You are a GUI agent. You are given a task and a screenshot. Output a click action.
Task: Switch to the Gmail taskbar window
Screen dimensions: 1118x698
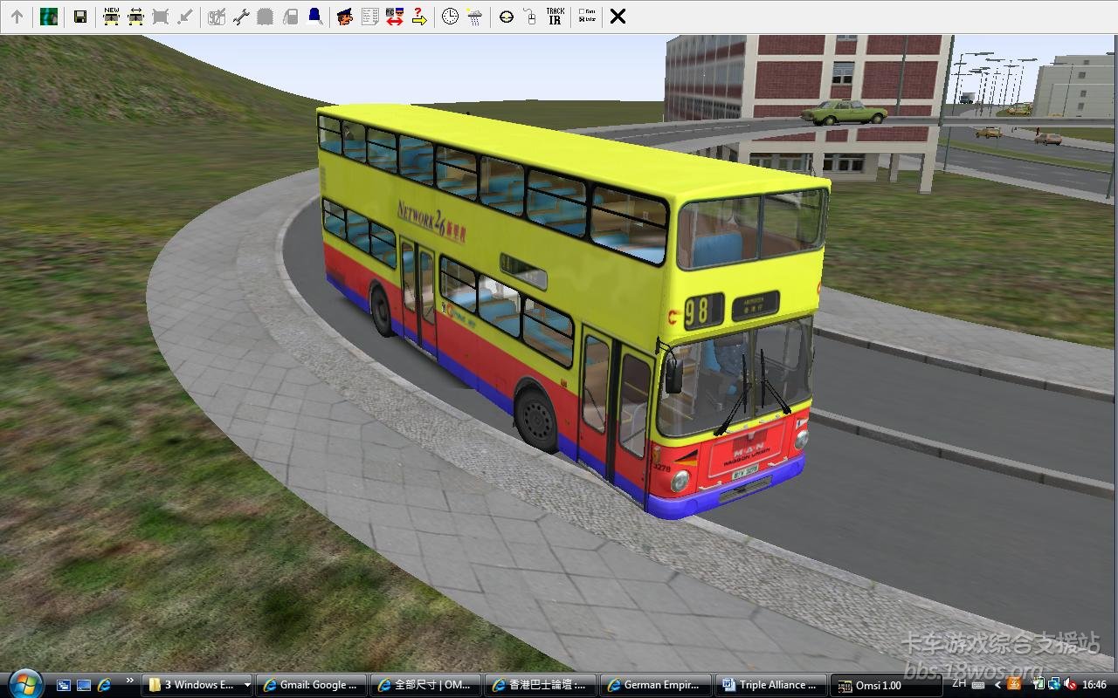311,685
